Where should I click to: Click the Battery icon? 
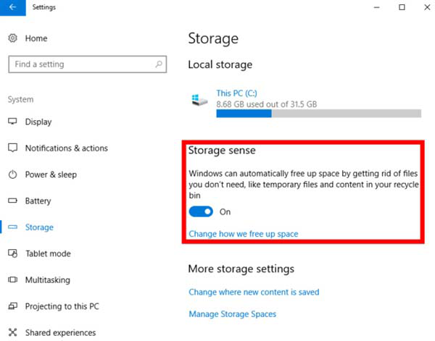click(12, 201)
